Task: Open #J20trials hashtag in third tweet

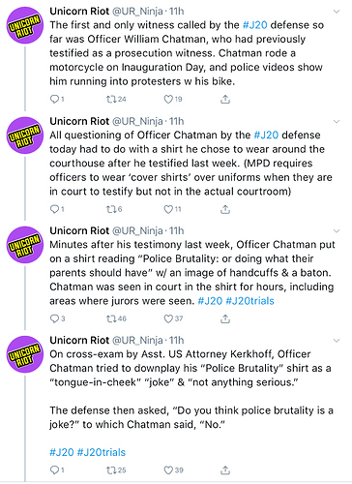Action: coord(249,301)
